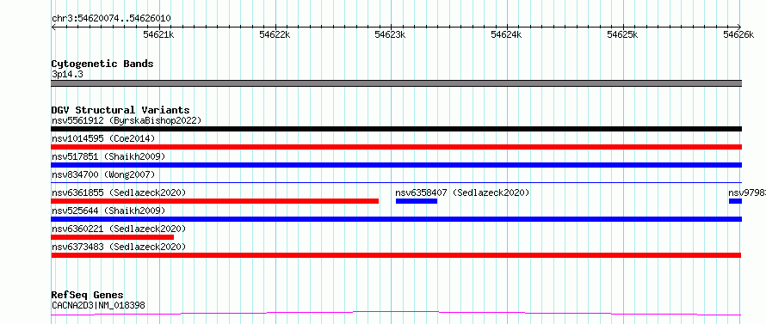Open the nsv6358407 (Sedlazeck2020) label
The width and height of the screenshot is (766, 324).
pyautogui.click(x=462, y=193)
